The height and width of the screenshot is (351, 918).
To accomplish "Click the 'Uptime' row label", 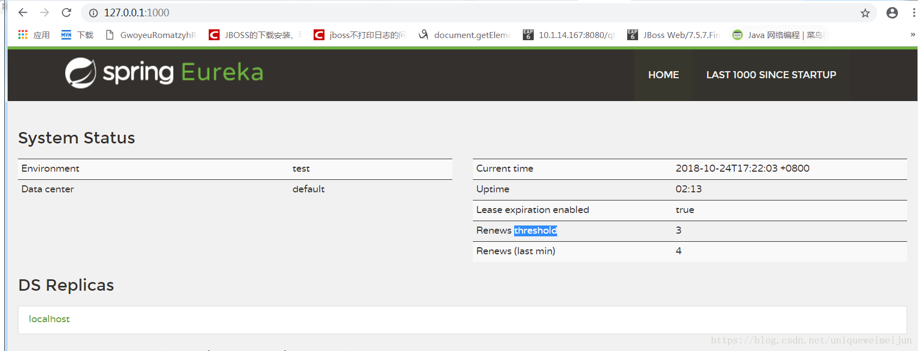I will click(x=493, y=189).
